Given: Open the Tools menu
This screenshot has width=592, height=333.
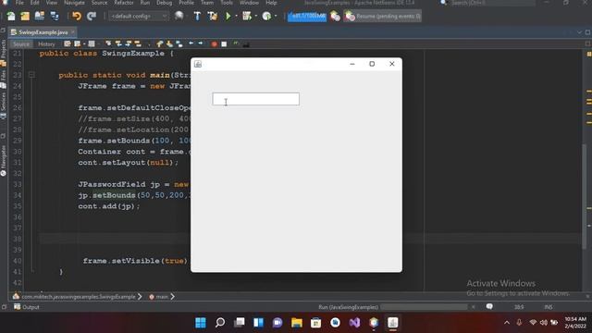Looking at the screenshot, I should (x=227, y=3).
